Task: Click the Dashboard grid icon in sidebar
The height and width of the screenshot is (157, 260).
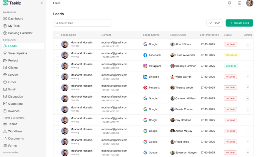Action: 5,19
